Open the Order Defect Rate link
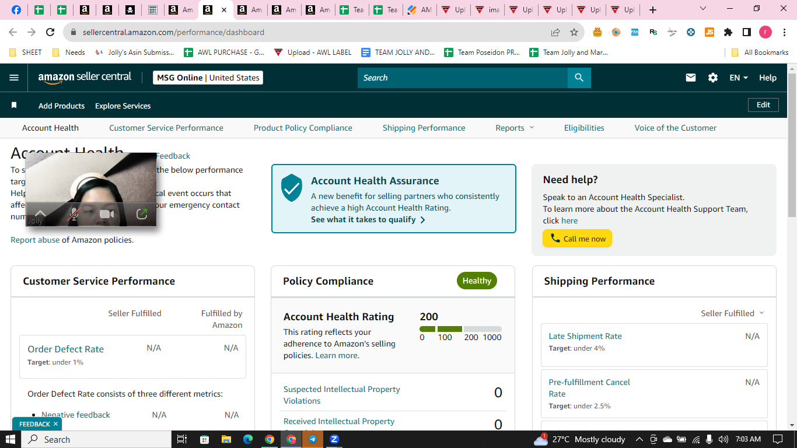 [x=66, y=349]
